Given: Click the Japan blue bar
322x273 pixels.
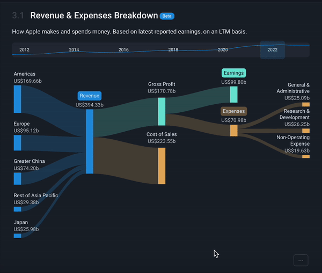Looking at the screenshot, I should tap(18, 235).
